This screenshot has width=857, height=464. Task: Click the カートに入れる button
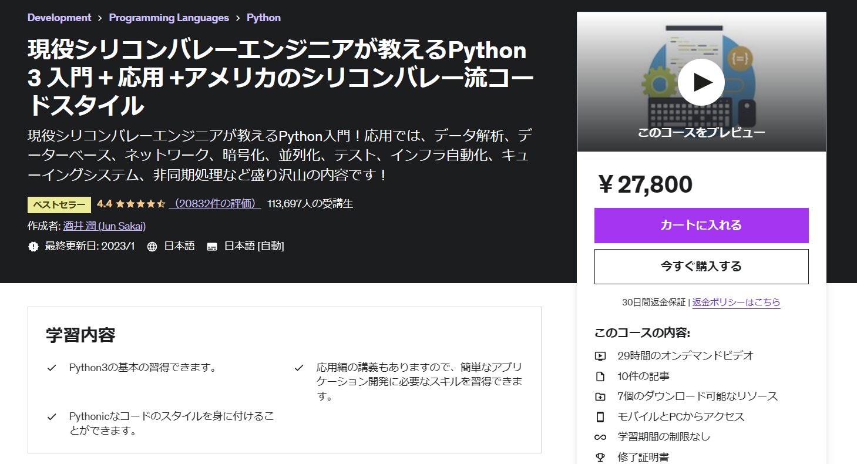(701, 226)
